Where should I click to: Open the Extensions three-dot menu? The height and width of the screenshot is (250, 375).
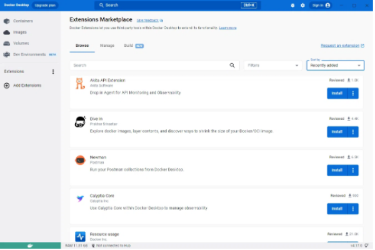(x=52, y=72)
